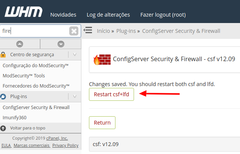Toggle the sidebar collapse hamburger icon
Viewport: 240px width, 154px height.
point(88,30)
